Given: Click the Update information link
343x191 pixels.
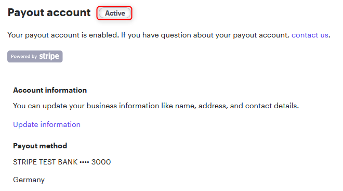Looking at the screenshot, I should pos(47,124).
